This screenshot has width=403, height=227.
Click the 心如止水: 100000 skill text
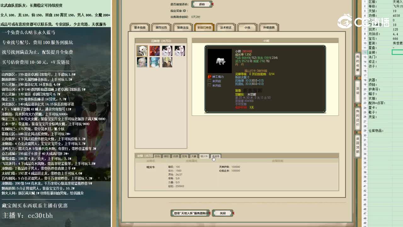(230, 171)
